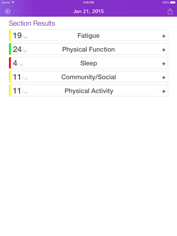Tap the Fatigue result row
The width and height of the screenshot is (177, 236).
pyautogui.click(x=88, y=35)
